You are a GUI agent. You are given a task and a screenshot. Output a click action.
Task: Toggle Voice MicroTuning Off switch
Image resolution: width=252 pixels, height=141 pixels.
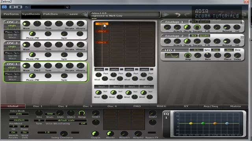point(83,124)
